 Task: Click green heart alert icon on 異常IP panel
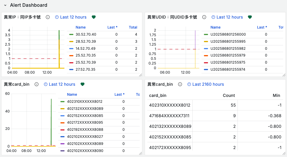(94, 17)
